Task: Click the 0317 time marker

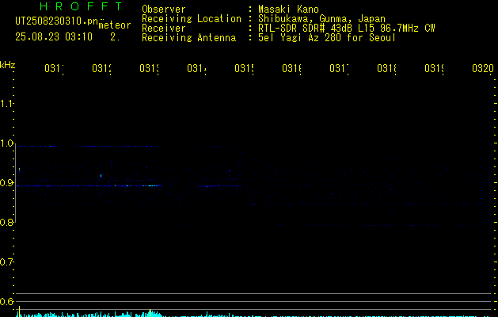Action: (x=339, y=68)
